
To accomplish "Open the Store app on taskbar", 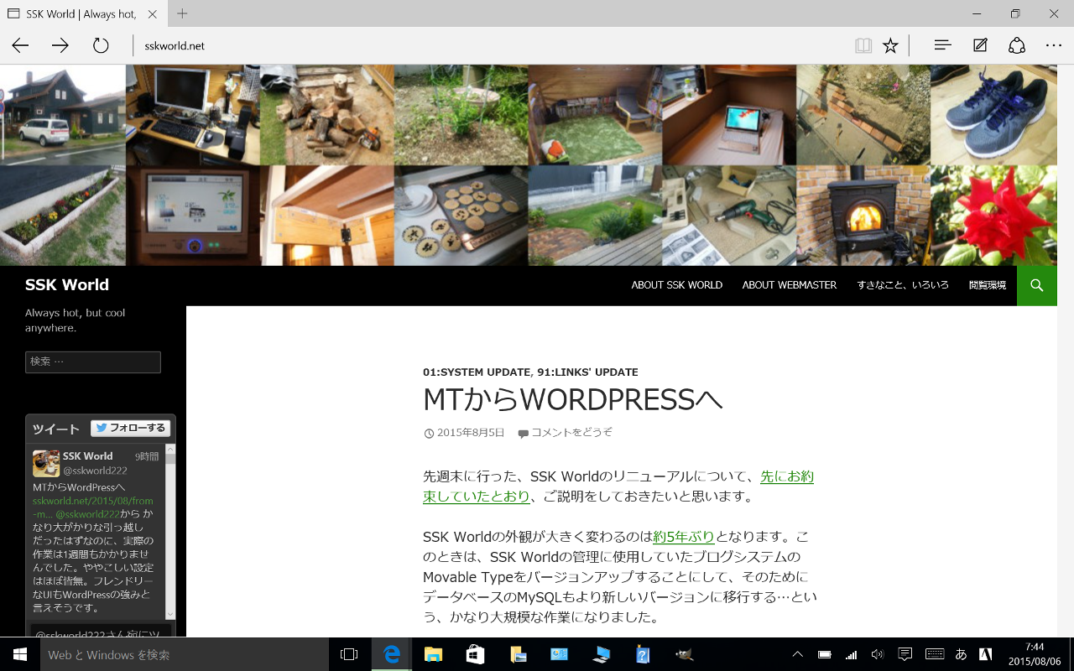I will pos(475,654).
